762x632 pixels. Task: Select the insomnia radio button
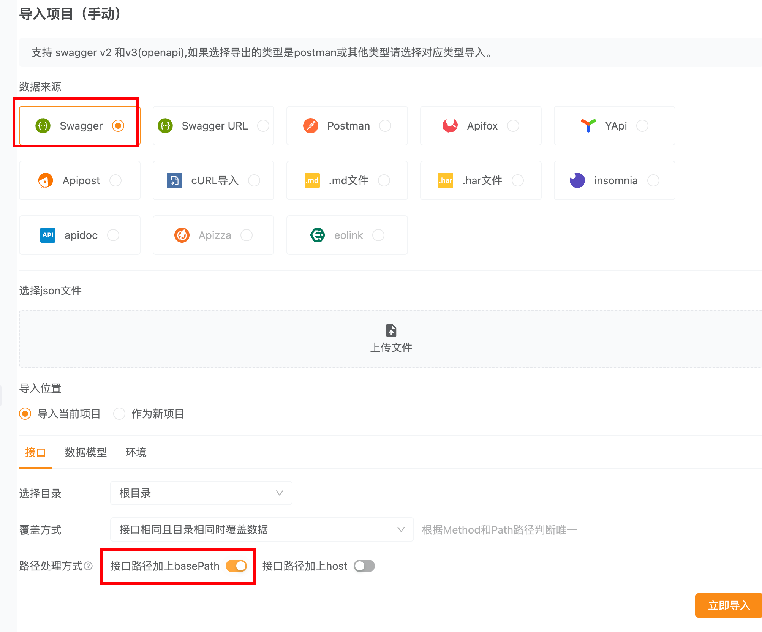point(653,180)
